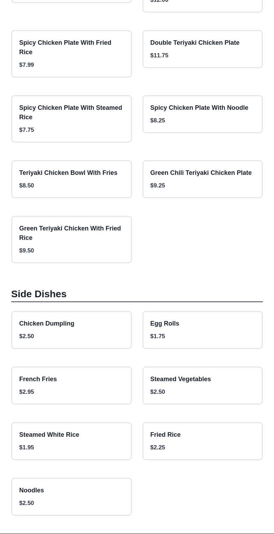Pick the Steamed White Rice side

pyautogui.click(x=71, y=441)
